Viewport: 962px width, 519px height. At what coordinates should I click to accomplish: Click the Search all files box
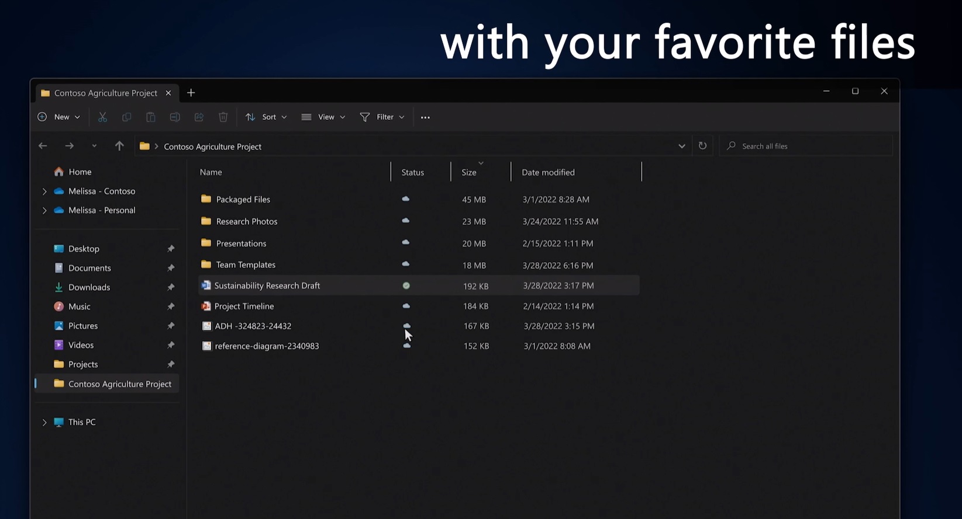click(807, 146)
